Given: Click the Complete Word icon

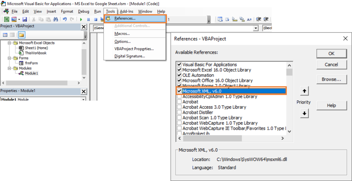Looking at the screenshot, I should (249, 19).
